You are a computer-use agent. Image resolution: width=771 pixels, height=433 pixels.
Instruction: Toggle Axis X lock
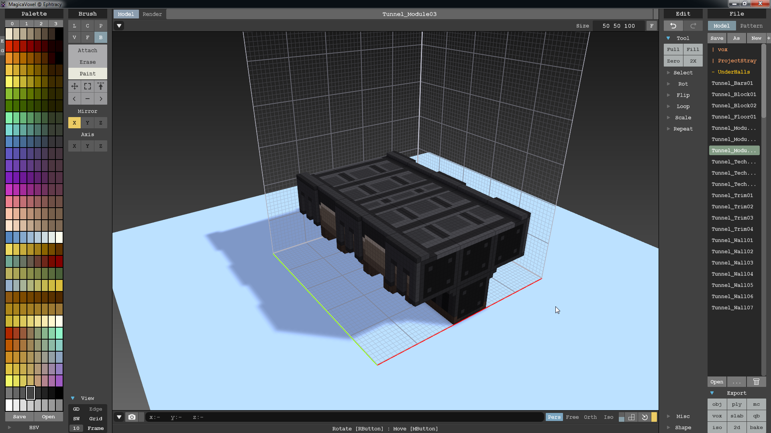(x=74, y=146)
